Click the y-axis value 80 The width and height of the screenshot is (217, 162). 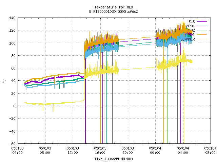(x=13, y=56)
